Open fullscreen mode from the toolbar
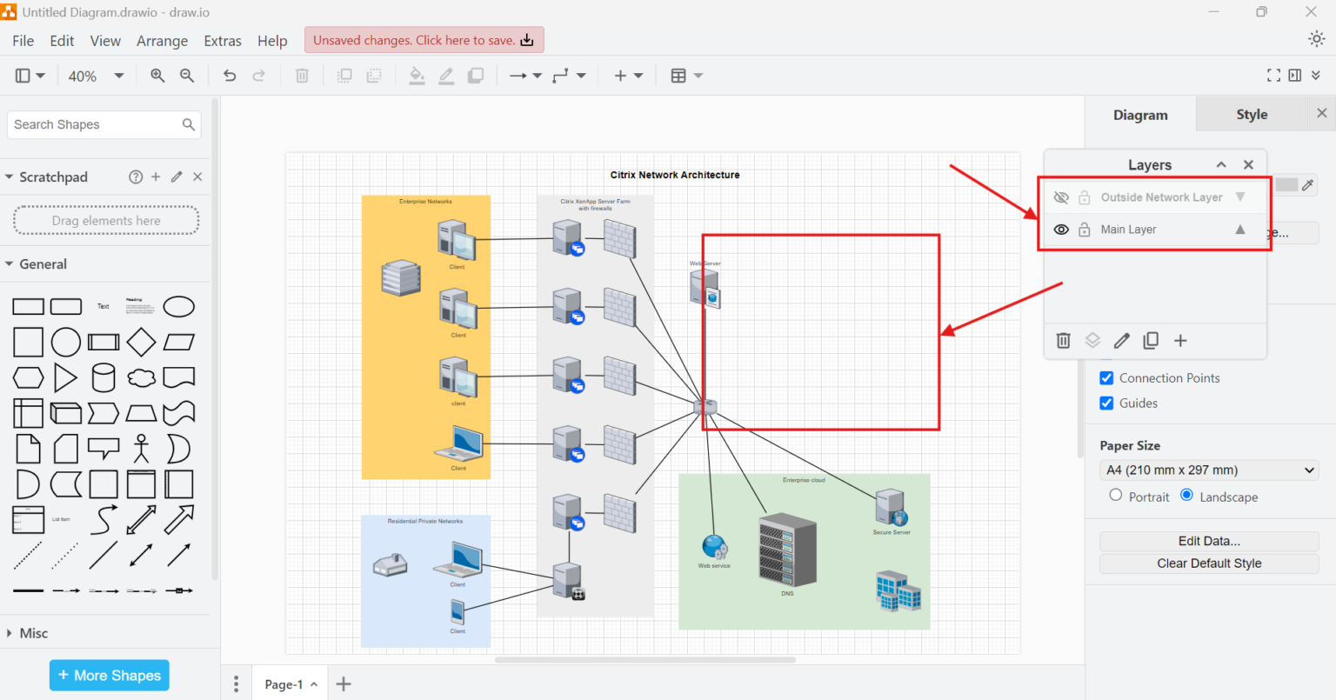1336x700 pixels. (x=1273, y=75)
